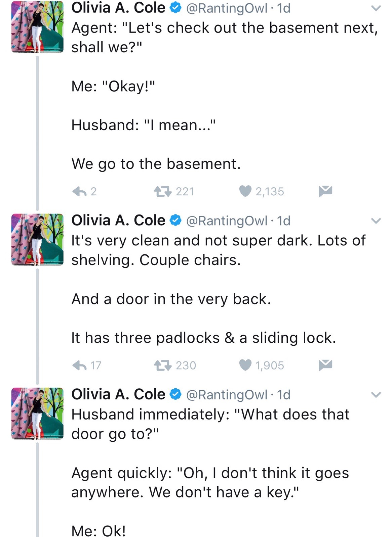392x537 pixels.
Task: Like the tweet with 2,135 likes
Action: (245, 191)
